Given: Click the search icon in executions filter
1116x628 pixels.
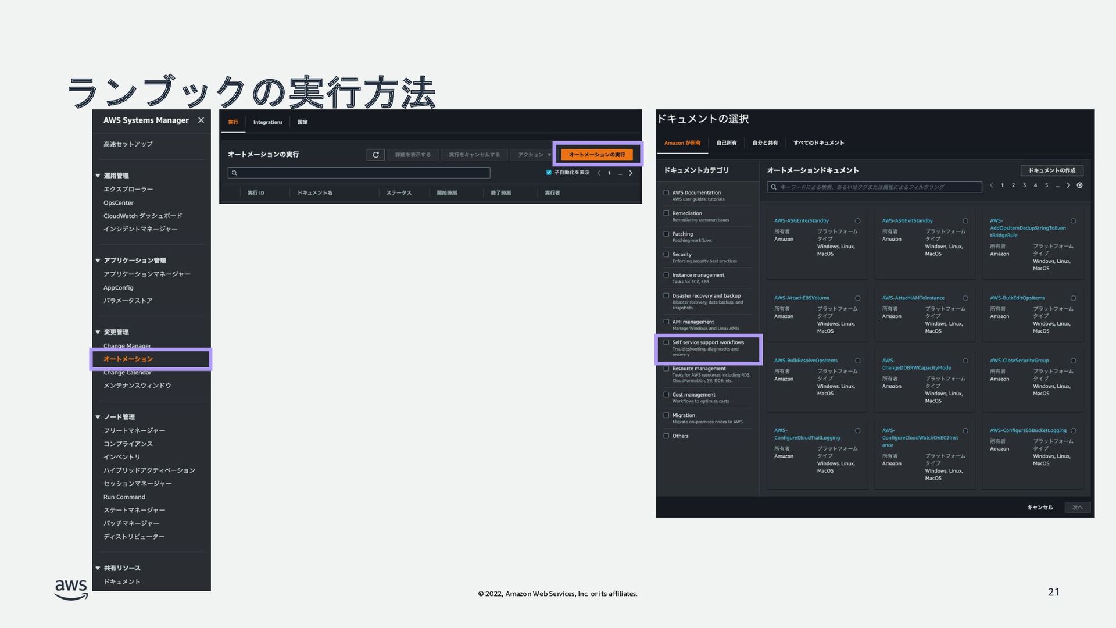Looking at the screenshot, I should tap(234, 173).
